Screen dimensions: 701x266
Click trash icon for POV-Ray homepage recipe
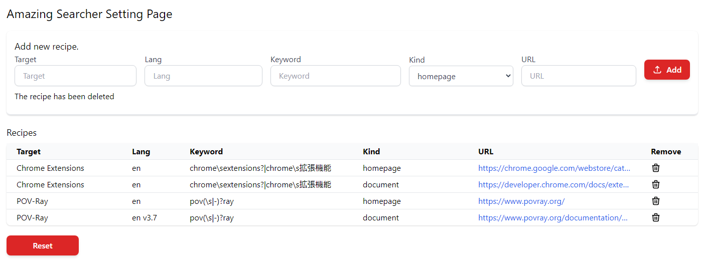(655, 201)
